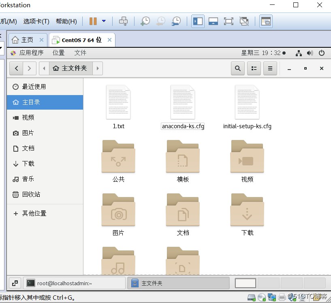Image resolution: width=331 pixels, height=303 pixels.
Task: Enter full screen mode
Action: click(x=228, y=21)
